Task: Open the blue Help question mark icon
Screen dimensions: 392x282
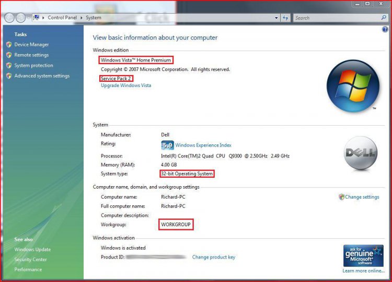Action: 385,29
